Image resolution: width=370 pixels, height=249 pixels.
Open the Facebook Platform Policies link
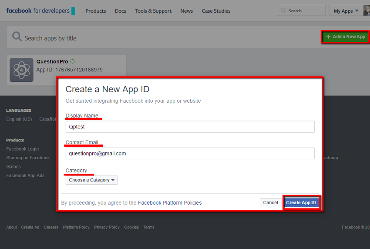(170, 203)
